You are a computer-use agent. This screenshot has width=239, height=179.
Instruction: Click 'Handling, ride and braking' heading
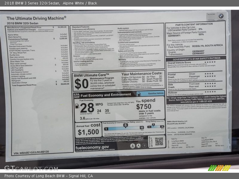coord(84,43)
